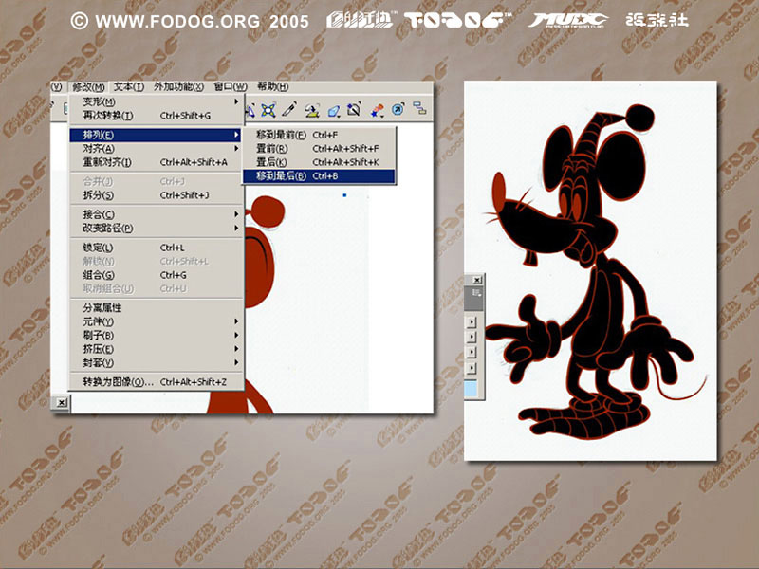Expand the 元件(Y) submenu arrow
This screenshot has height=569, width=759.
pos(236,321)
